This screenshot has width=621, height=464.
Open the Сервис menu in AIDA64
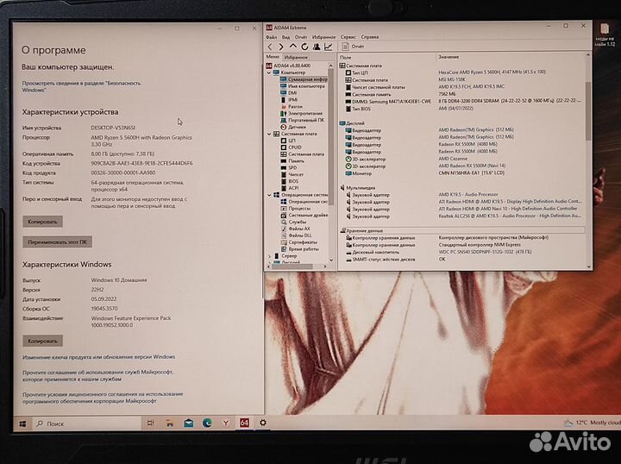348,37
